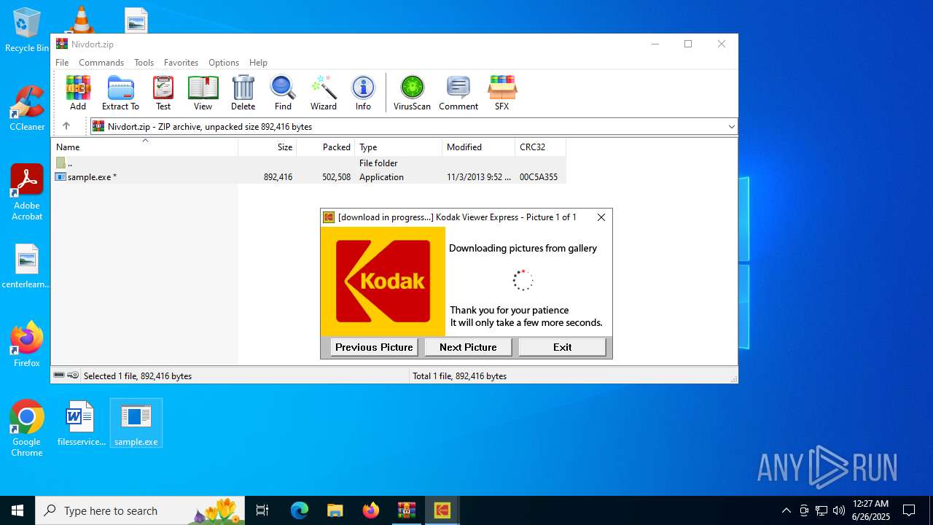Maximize the WinRAR window
Viewport: 933px width, 525px height.
click(x=688, y=44)
